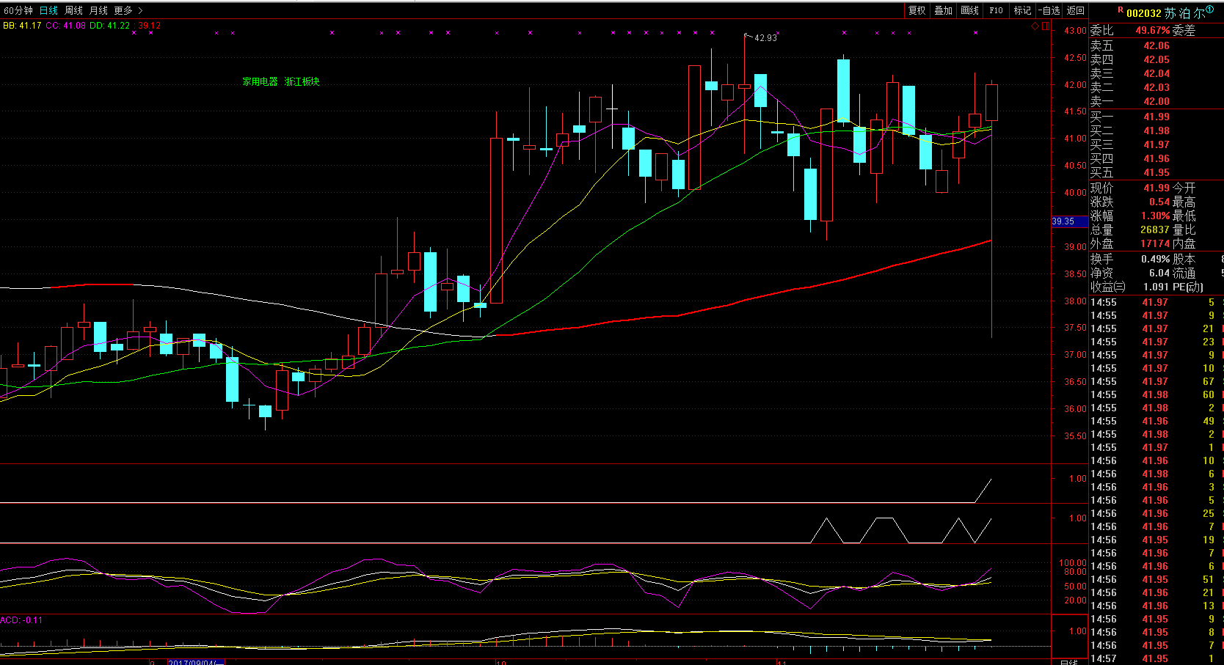1224x665 pixels.
Task: Click the 14:57 tick row at 41.95
Action: pos(1155,658)
